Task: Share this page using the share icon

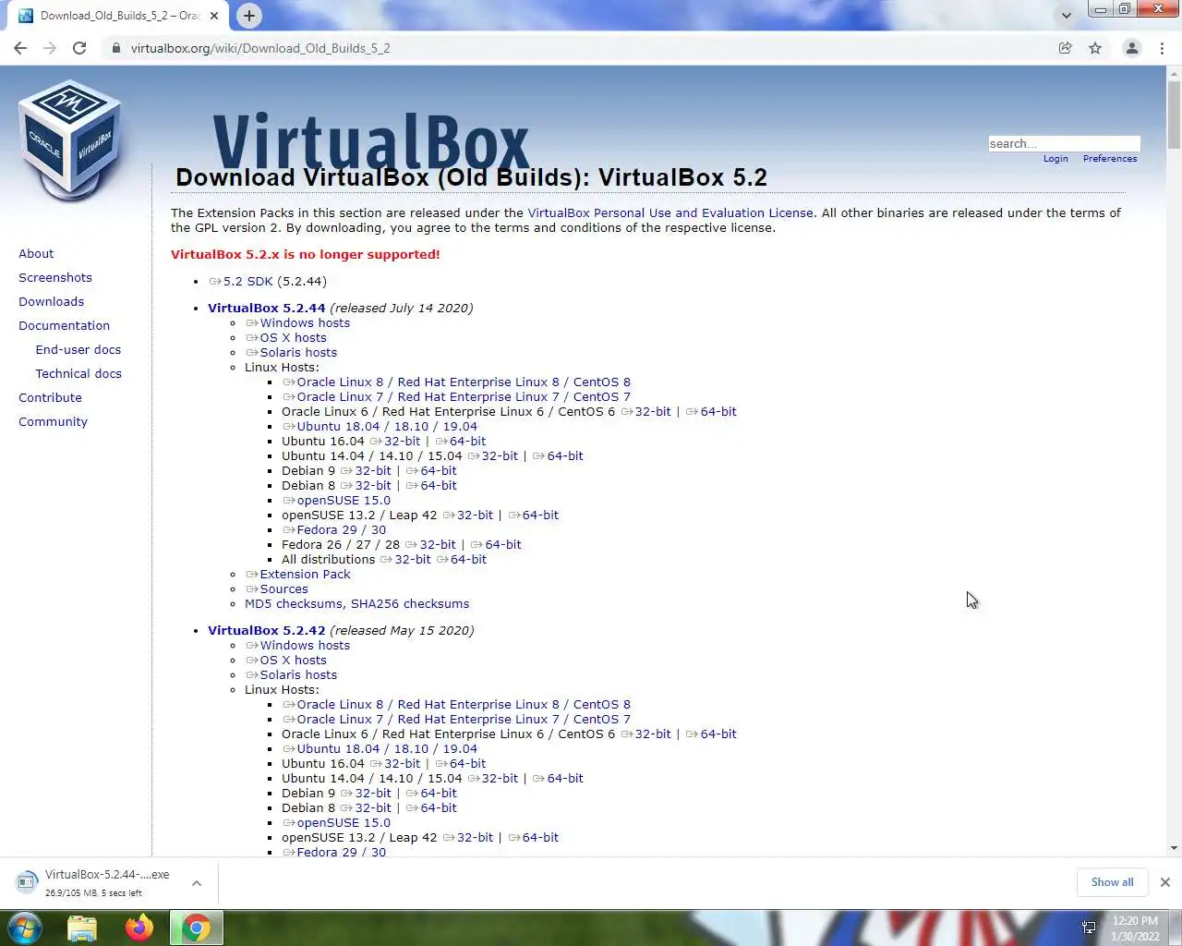Action: pos(1065,48)
